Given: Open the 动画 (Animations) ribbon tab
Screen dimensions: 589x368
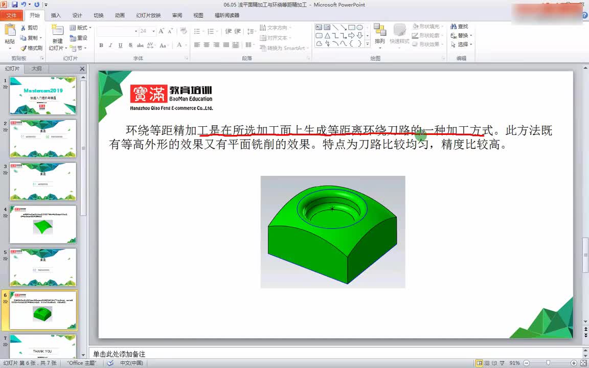Looking at the screenshot, I should coord(120,15).
